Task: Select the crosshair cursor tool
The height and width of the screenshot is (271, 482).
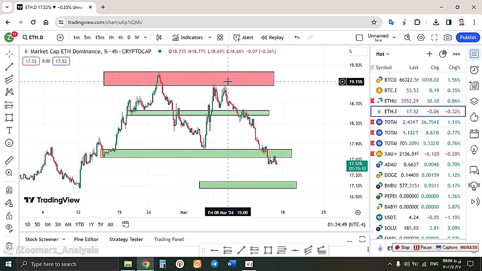Action: [9, 54]
